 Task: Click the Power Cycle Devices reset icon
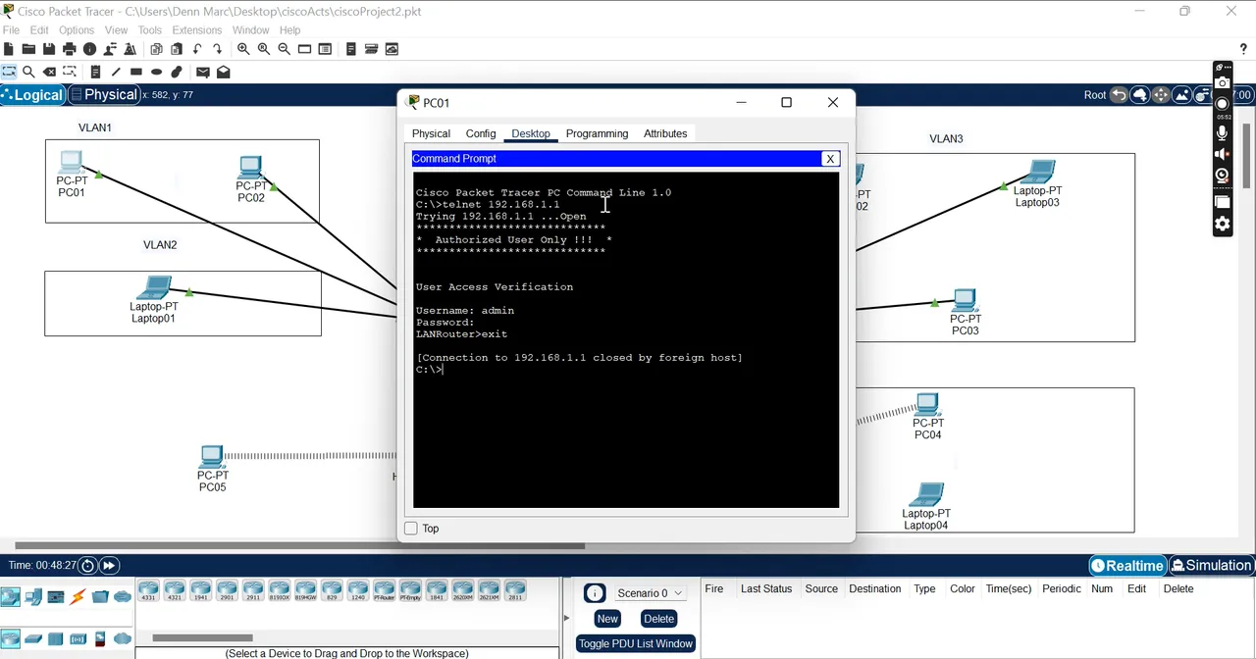pyautogui.click(x=88, y=566)
